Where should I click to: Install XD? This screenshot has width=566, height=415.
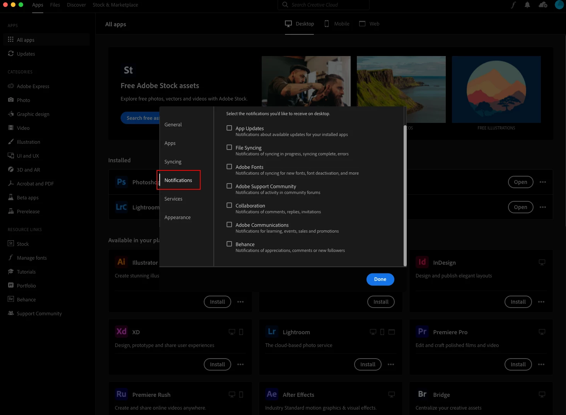(x=217, y=364)
